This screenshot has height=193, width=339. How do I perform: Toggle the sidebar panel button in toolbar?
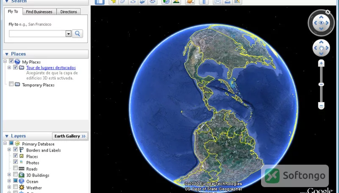(100, 2)
